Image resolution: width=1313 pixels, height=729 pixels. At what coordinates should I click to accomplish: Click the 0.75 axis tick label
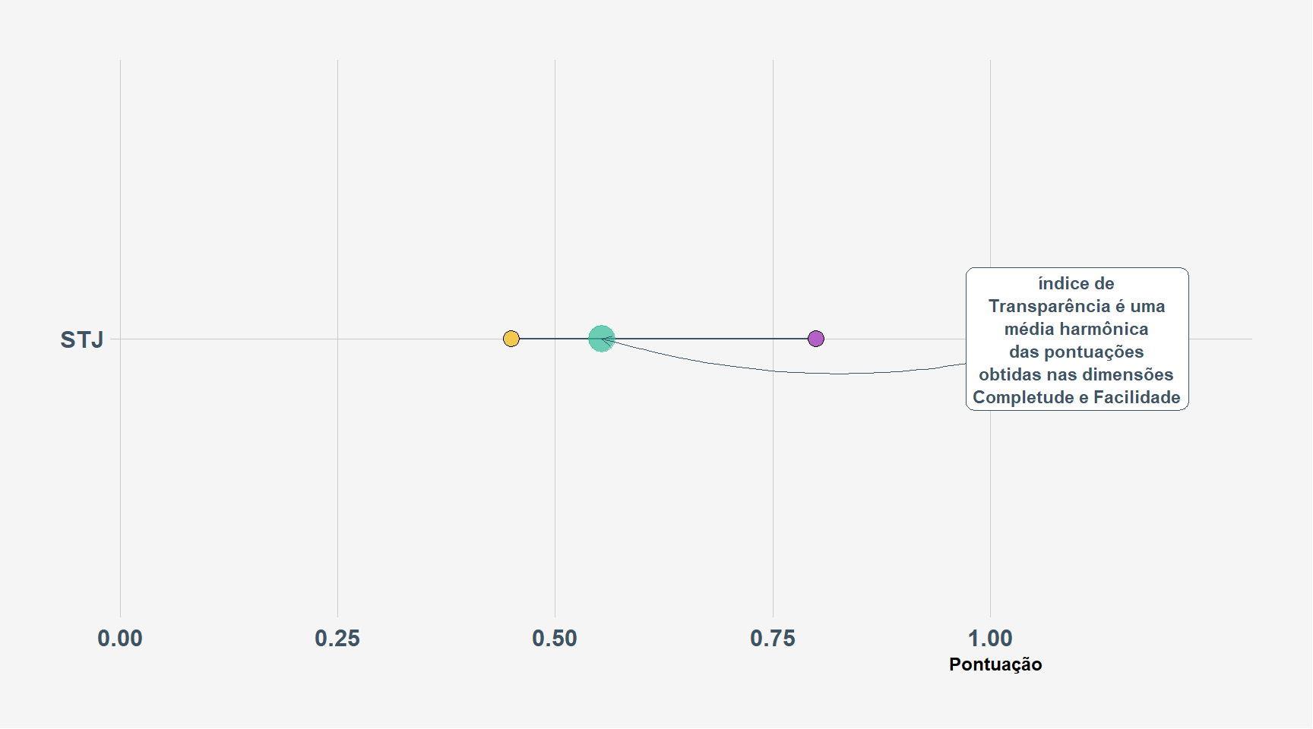click(773, 639)
